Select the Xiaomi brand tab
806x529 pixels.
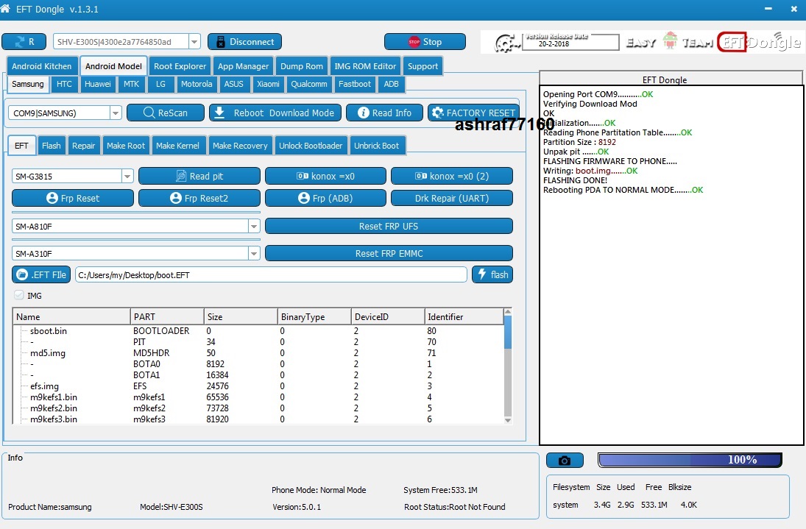[269, 84]
